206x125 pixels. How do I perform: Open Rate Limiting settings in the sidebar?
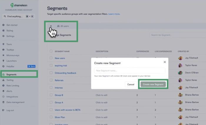pyautogui.click(x=13, y=85)
